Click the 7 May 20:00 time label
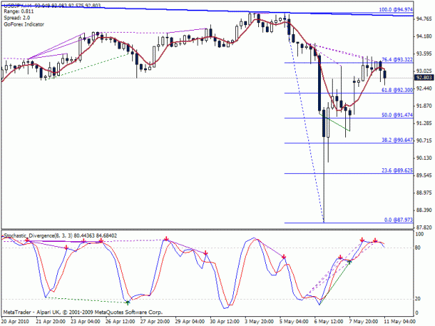The height and width of the screenshot is (326, 435). [363, 321]
